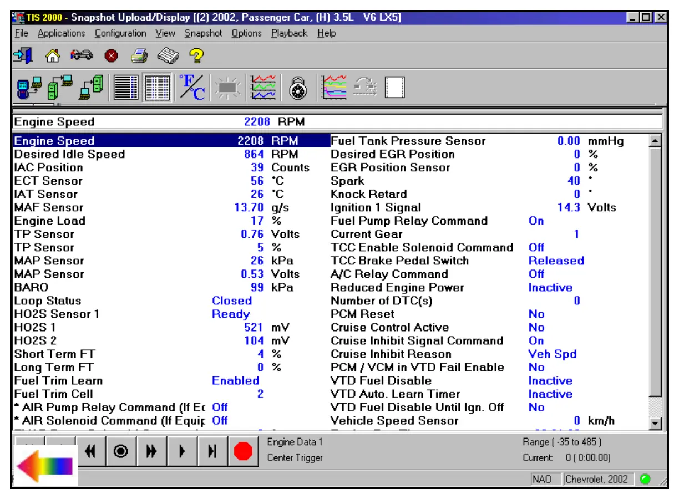Go to the home page icon
Image resolution: width=679 pixels, height=499 pixels.
[52, 55]
